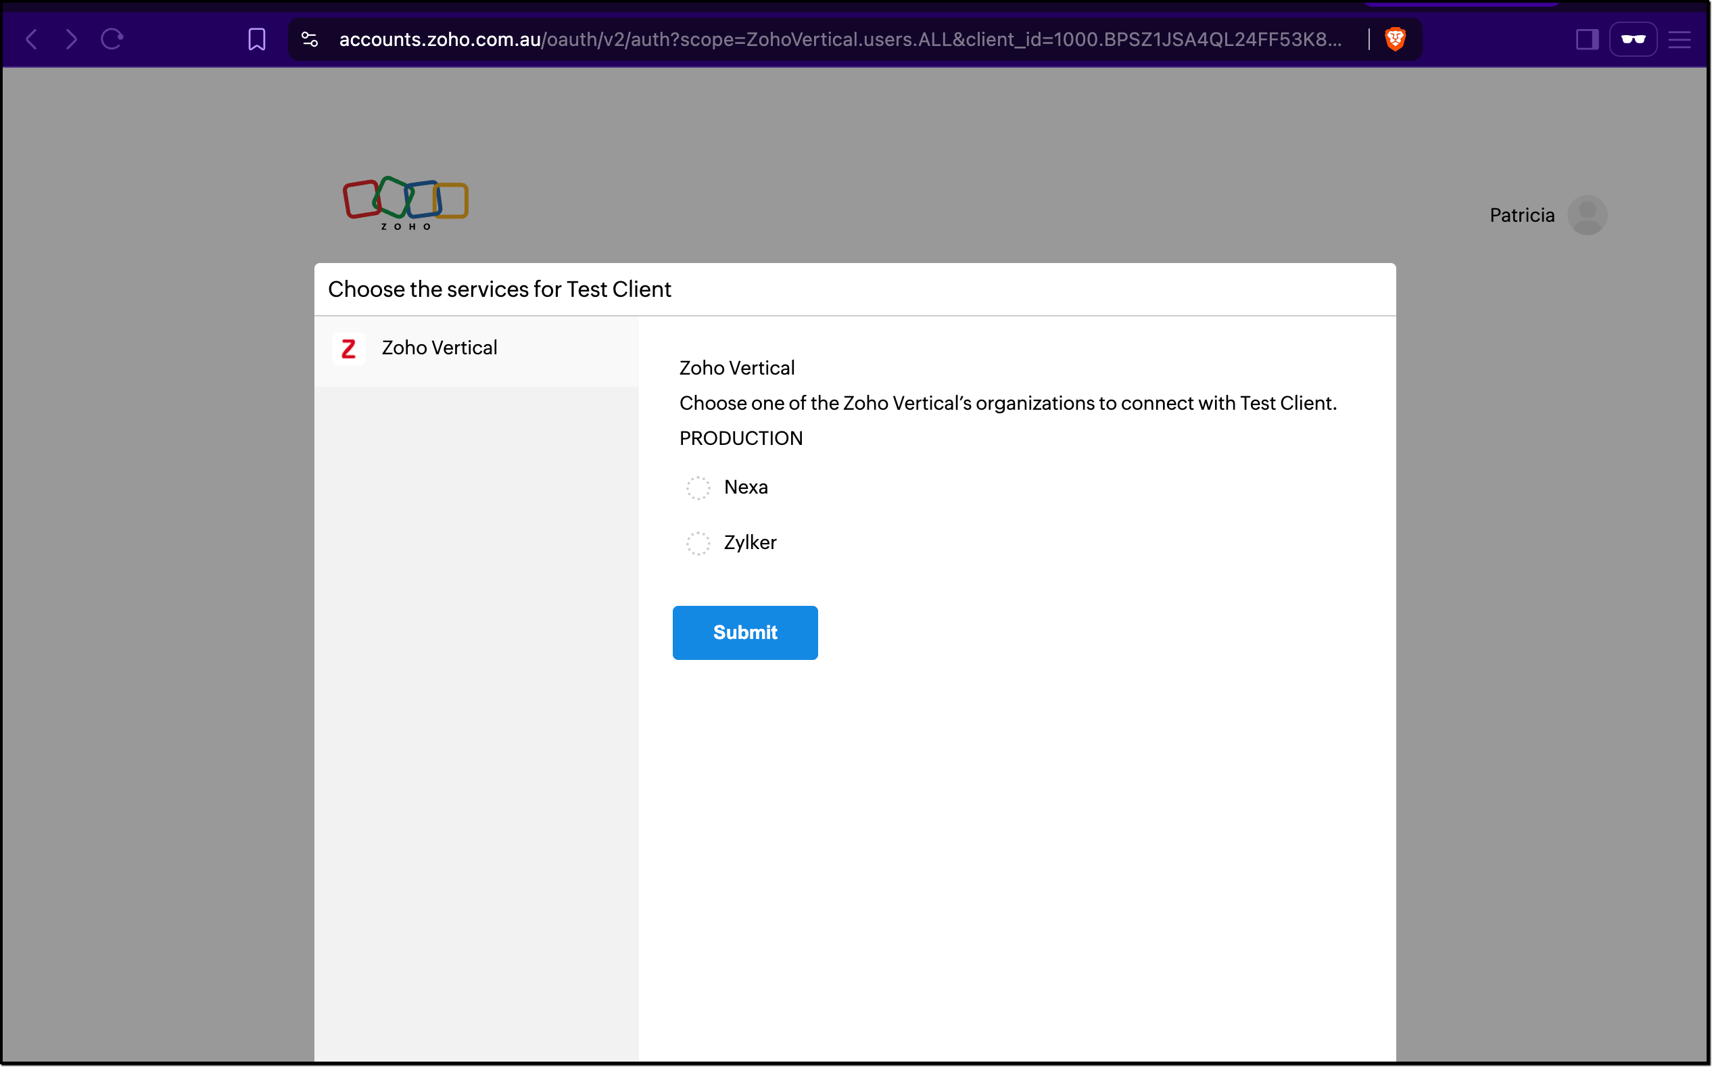
Task: Click the Zoho logo
Action: (x=405, y=203)
